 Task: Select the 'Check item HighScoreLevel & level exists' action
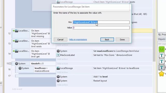(114, 2)
